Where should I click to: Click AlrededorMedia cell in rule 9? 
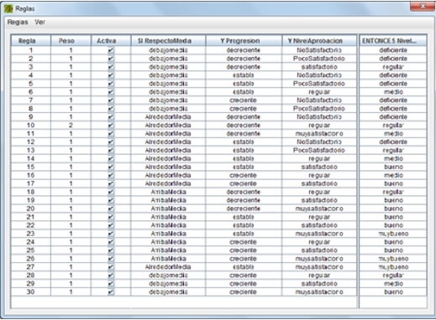168,117
